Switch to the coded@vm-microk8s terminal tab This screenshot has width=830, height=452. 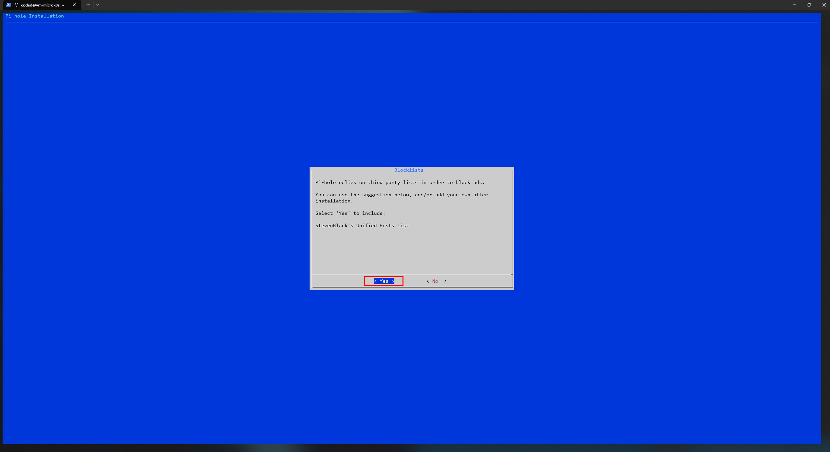[42, 5]
